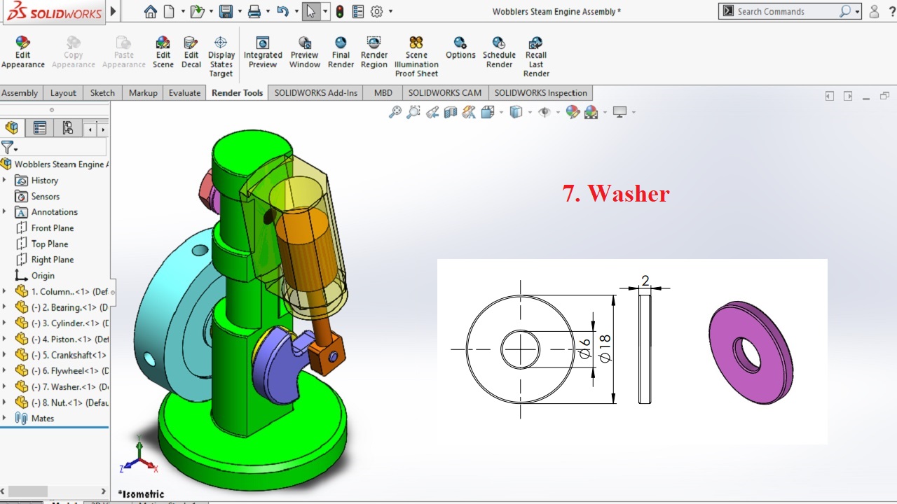Activate the Render Region tool
897x504 pixels.
coord(374,53)
